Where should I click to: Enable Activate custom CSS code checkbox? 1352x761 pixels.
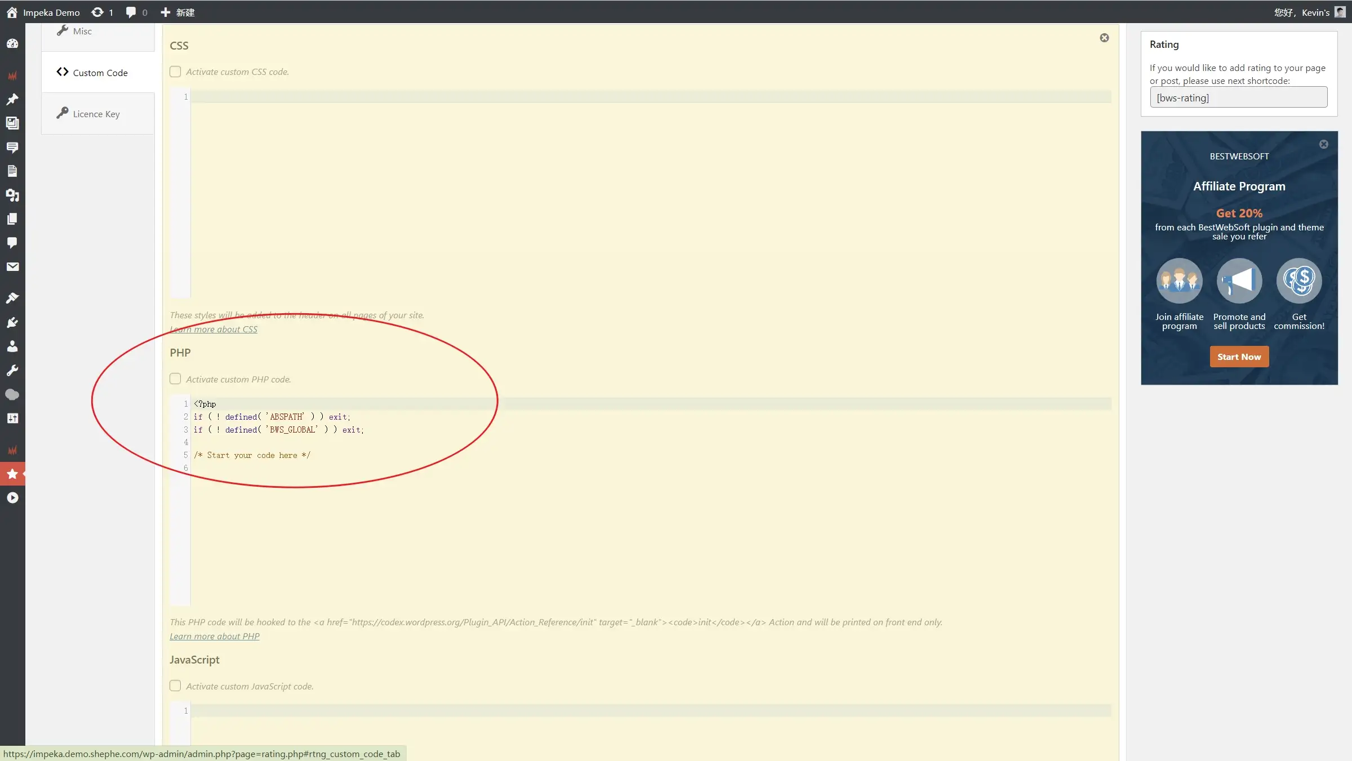point(175,72)
